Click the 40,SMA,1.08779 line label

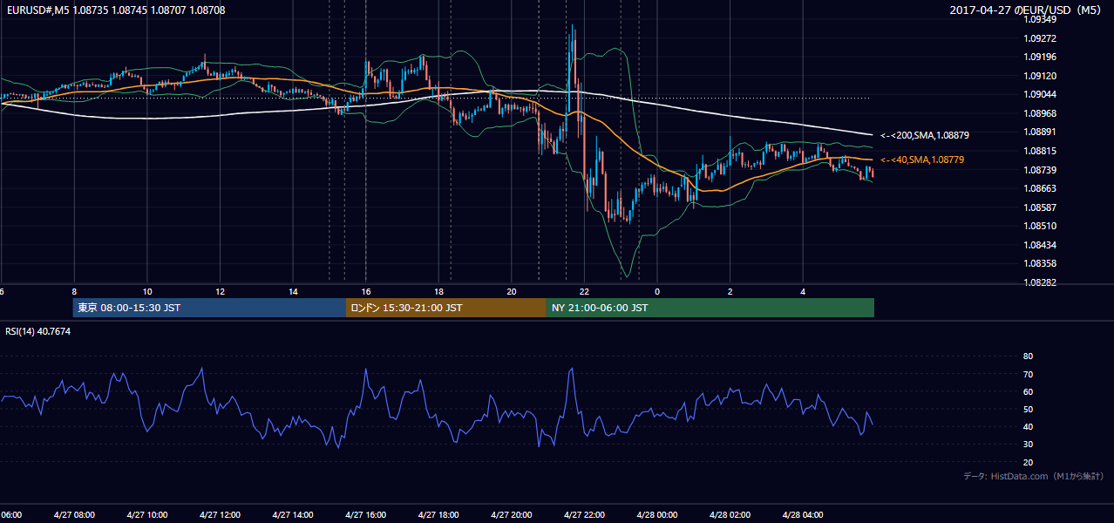922,160
